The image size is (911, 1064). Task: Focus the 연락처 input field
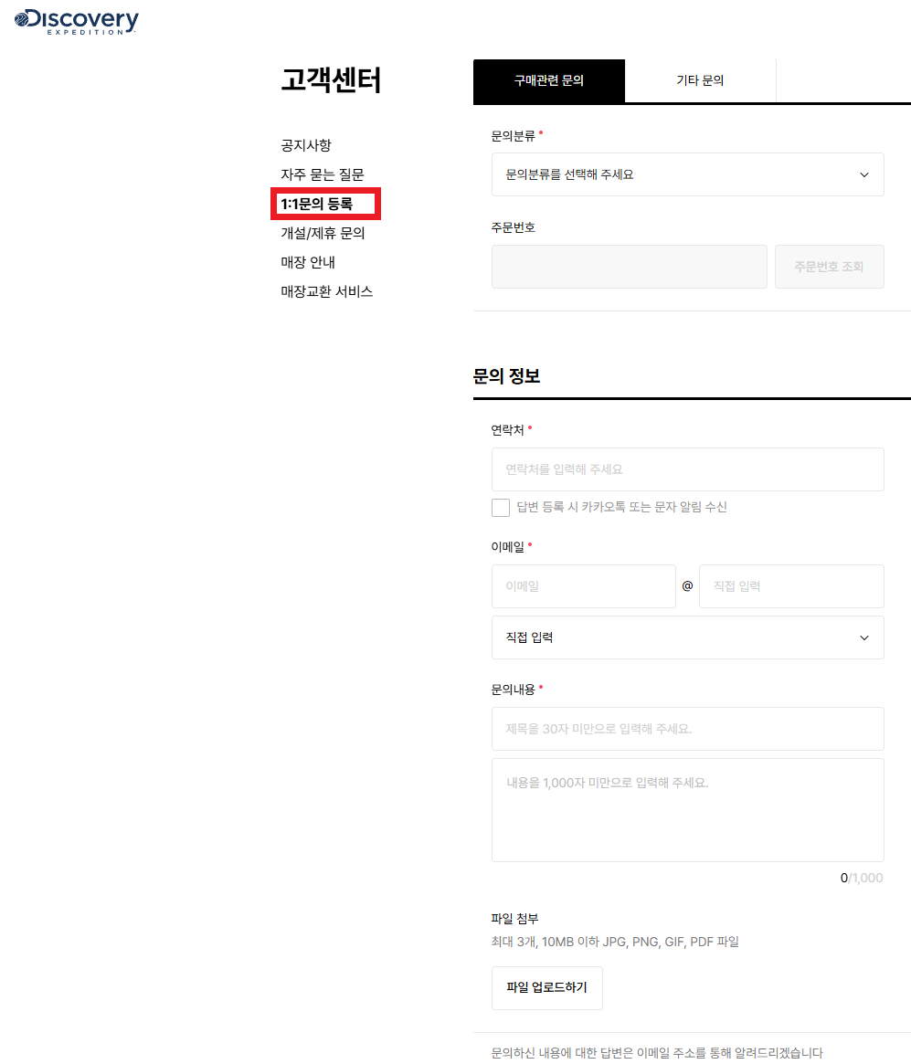click(x=687, y=469)
